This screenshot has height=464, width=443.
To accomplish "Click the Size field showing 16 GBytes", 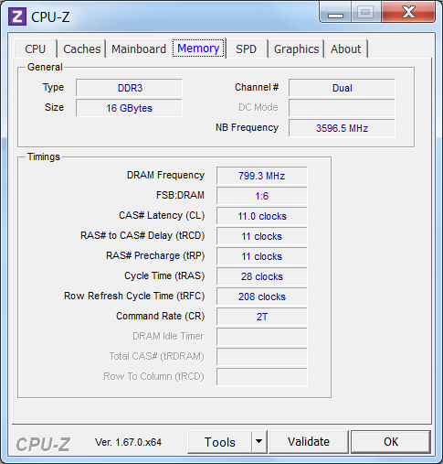I will click(x=129, y=108).
